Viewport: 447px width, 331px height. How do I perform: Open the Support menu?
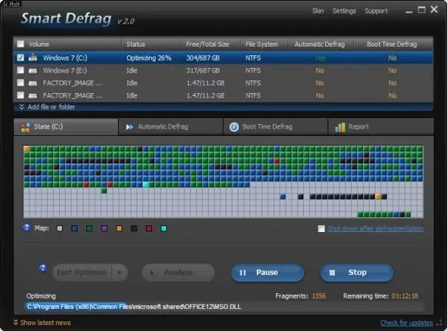tap(376, 11)
